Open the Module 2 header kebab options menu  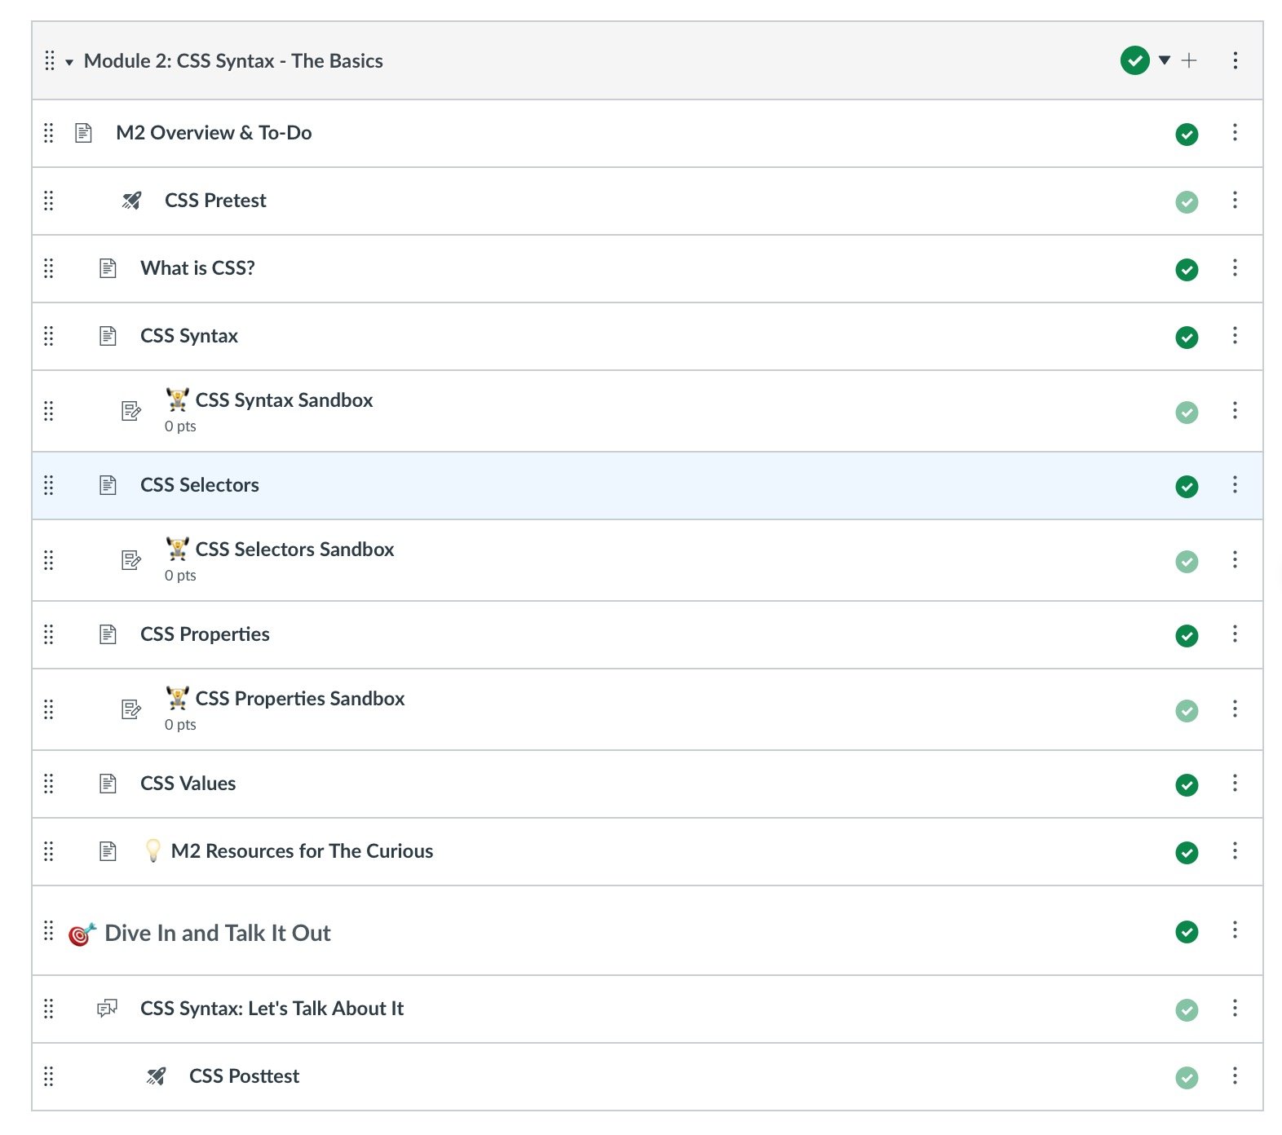(1235, 60)
